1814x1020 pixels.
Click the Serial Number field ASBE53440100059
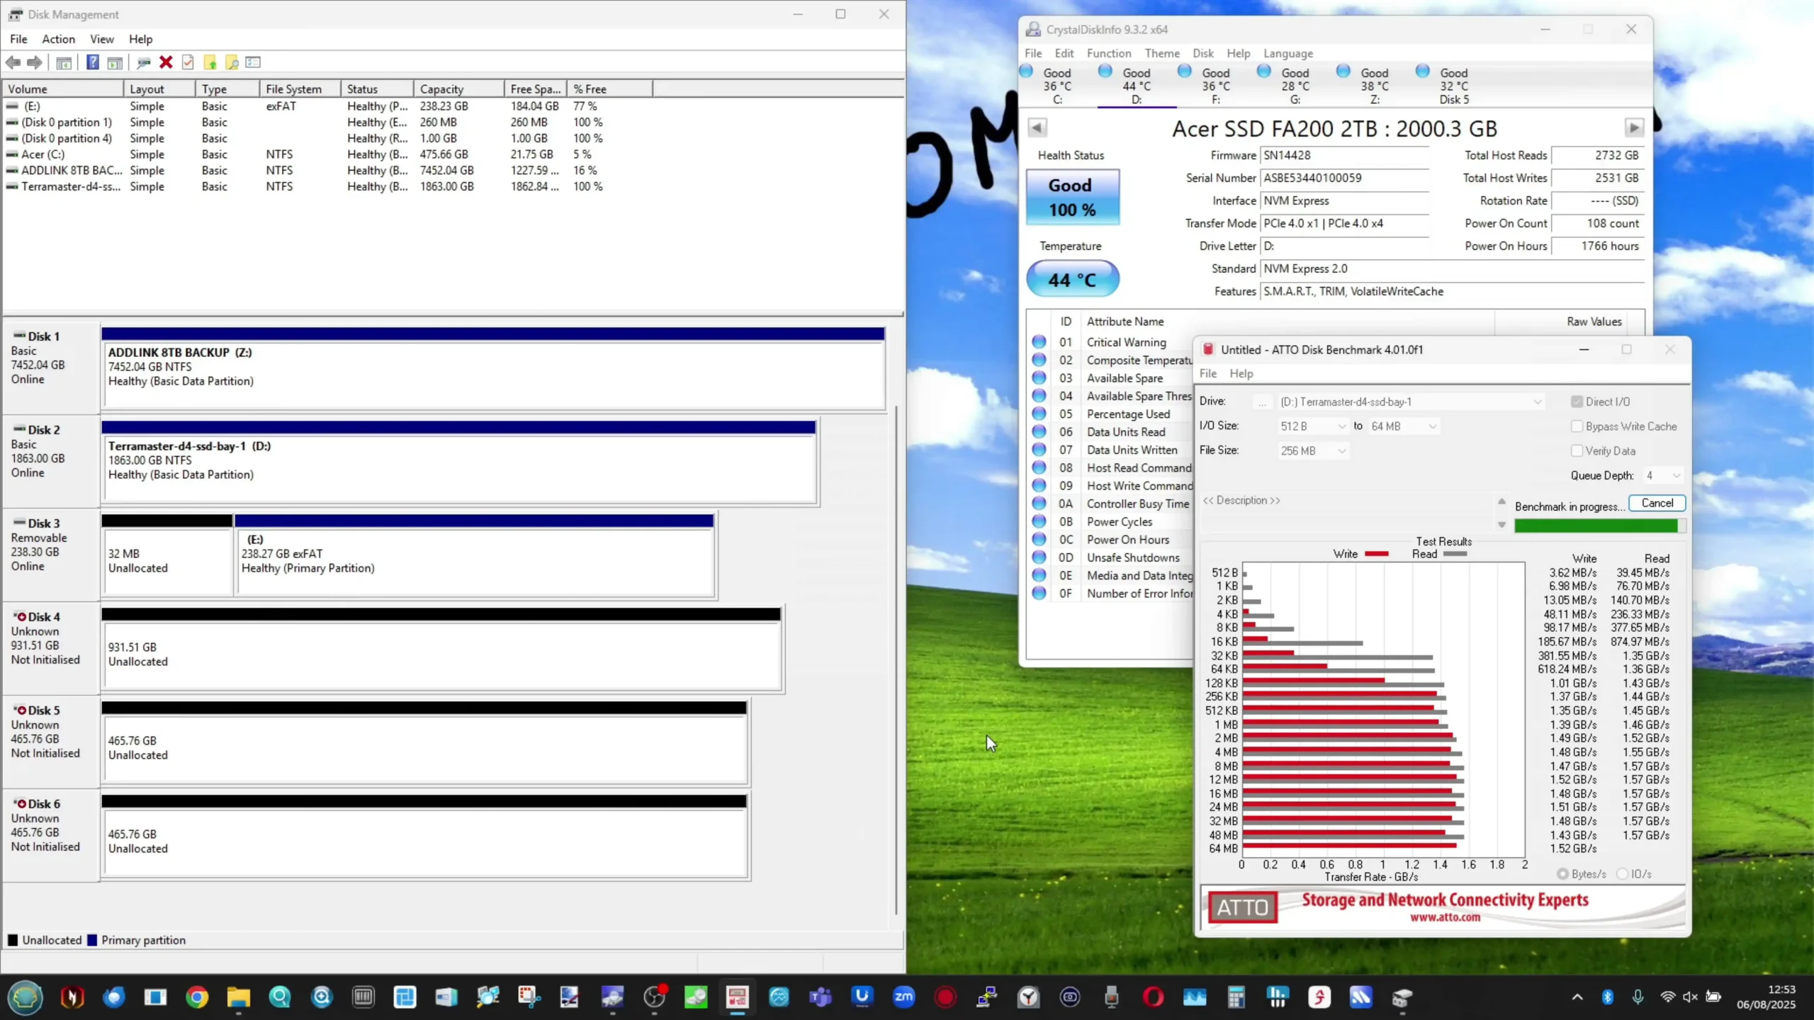click(1344, 178)
